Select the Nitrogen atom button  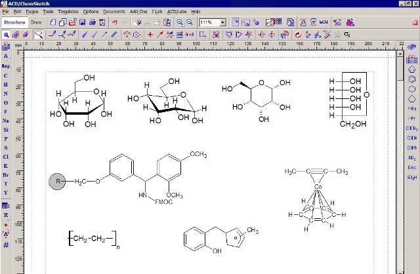(5, 93)
